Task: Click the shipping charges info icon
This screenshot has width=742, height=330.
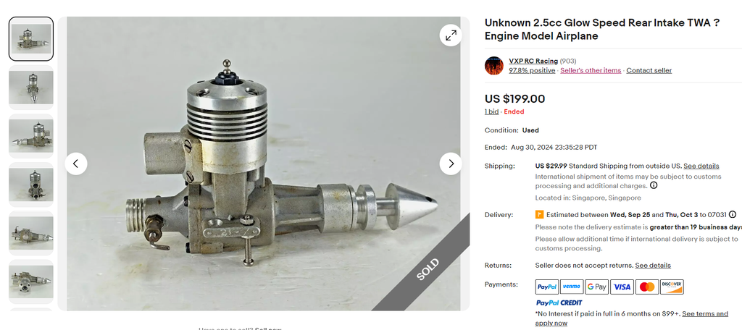Action: point(654,185)
